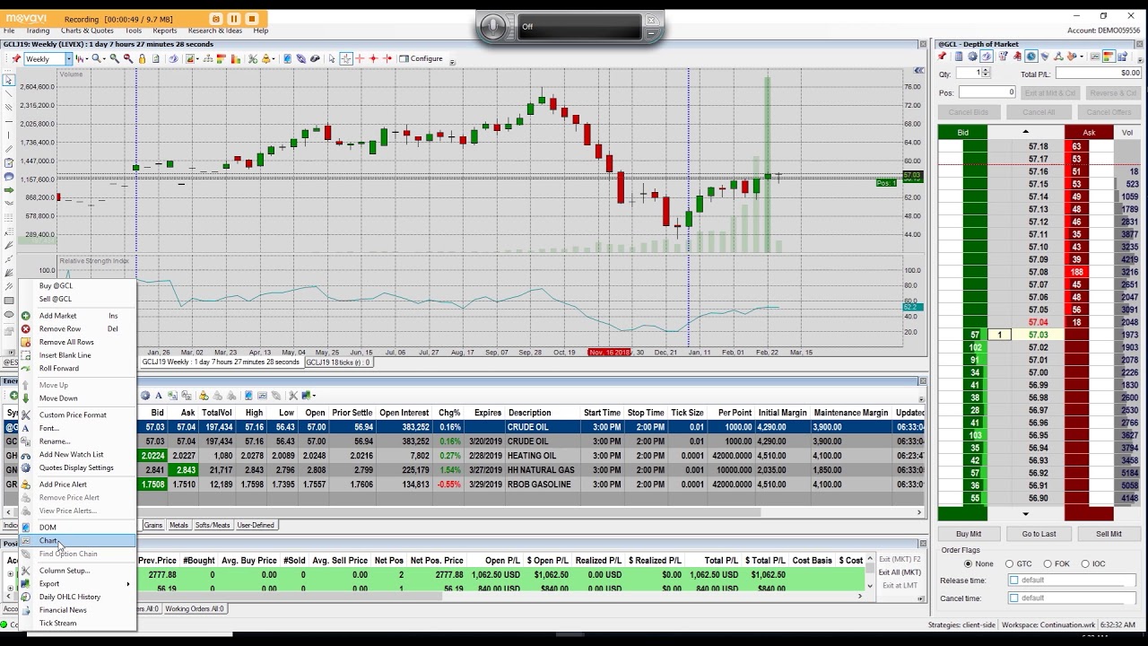Click the gear icon in quotes toolbar
The image size is (1148, 646).
click(x=145, y=396)
